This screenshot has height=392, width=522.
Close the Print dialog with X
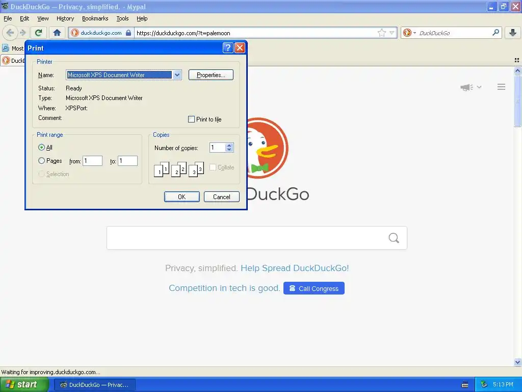(x=240, y=48)
